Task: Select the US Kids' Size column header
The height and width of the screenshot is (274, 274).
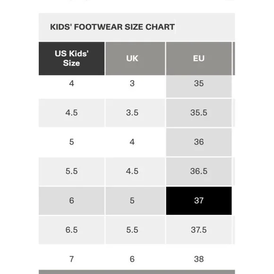Action: point(72,59)
